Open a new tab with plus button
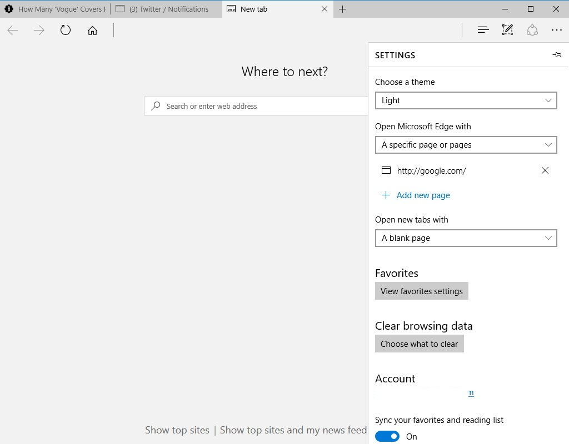 point(343,9)
